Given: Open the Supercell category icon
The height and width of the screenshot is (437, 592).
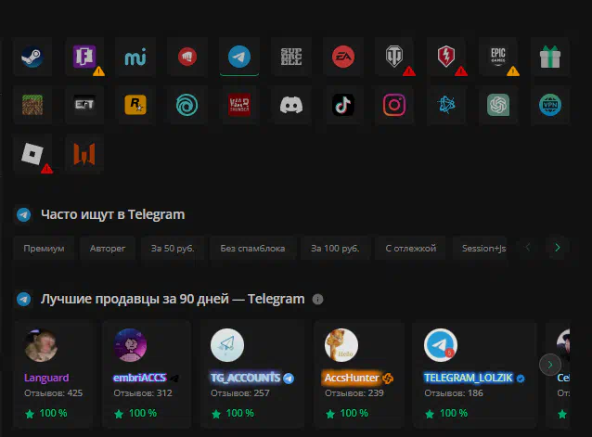Looking at the screenshot, I should tap(291, 57).
